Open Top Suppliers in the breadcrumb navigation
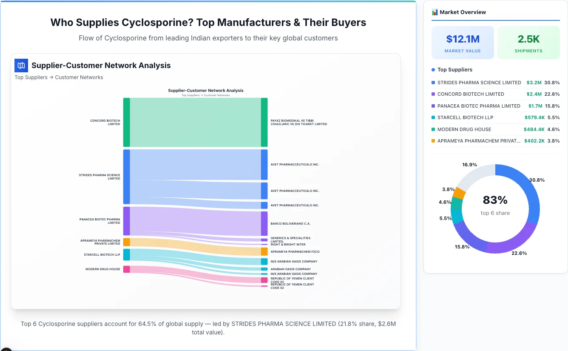 pos(31,77)
